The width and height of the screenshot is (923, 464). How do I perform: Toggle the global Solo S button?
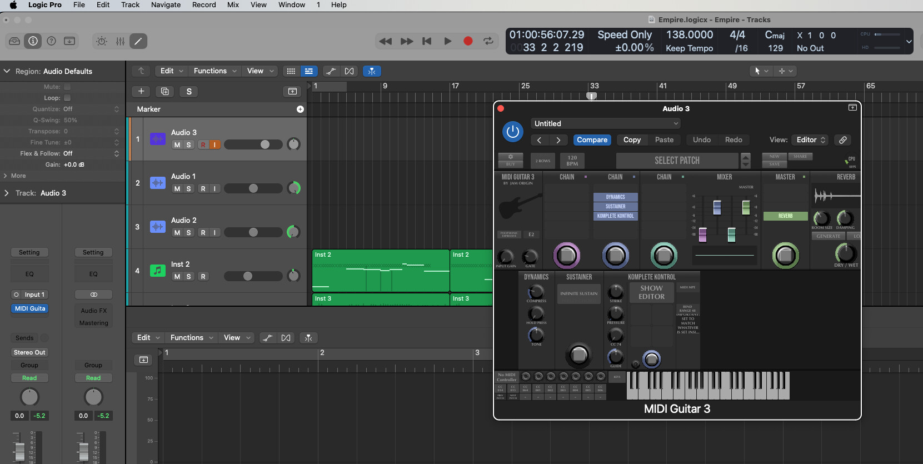[189, 91]
